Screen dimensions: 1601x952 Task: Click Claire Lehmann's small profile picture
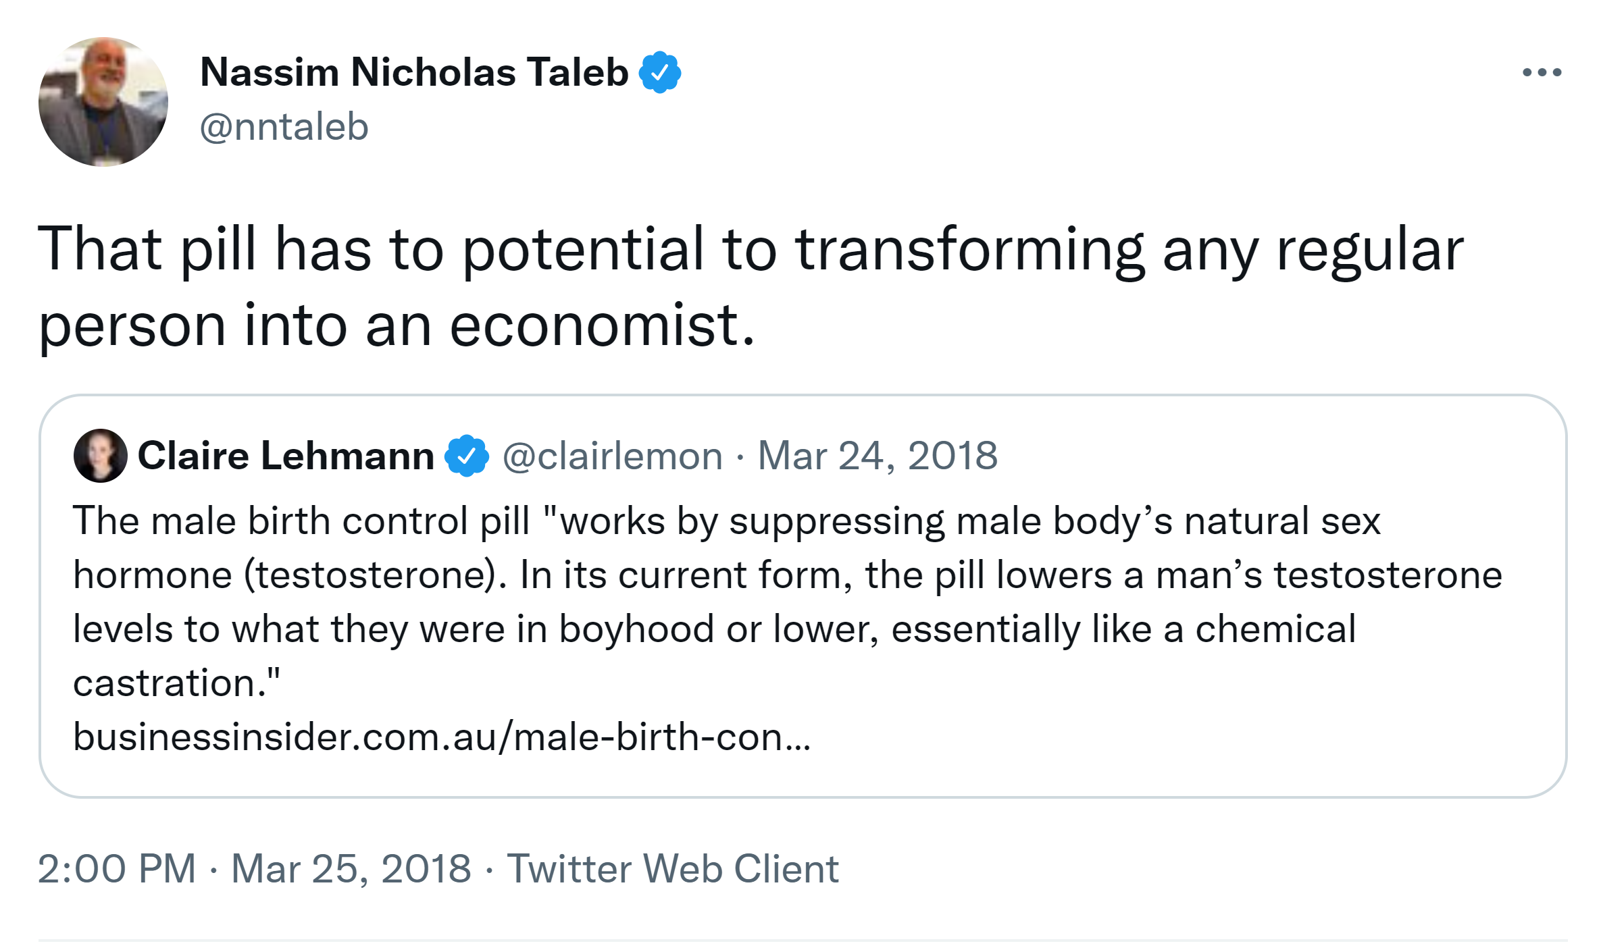pyautogui.click(x=100, y=456)
